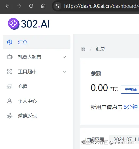Expand the 工具超市 chevron
The width and height of the screenshot is (139, 149).
(x=64, y=72)
